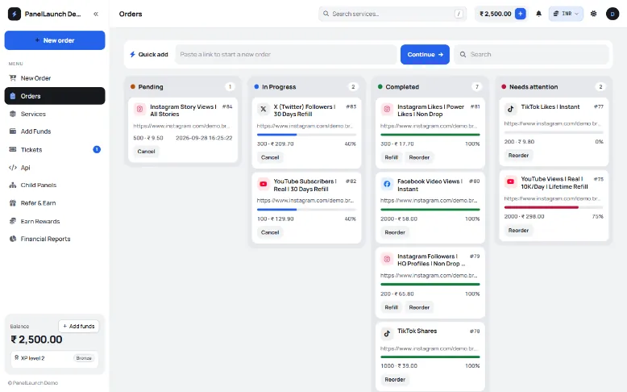Click X icon on Twitter Followers order
Viewport: 627px width, 392px height.
click(263, 109)
